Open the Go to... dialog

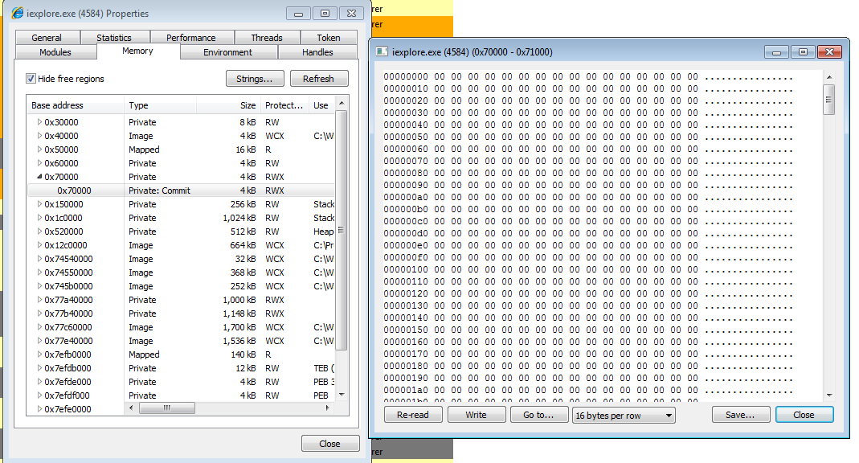click(538, 415)
